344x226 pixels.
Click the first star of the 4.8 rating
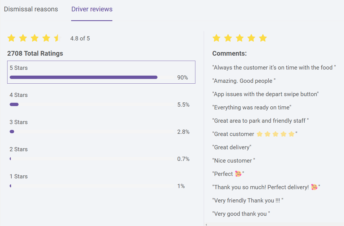tap(11, 38)
